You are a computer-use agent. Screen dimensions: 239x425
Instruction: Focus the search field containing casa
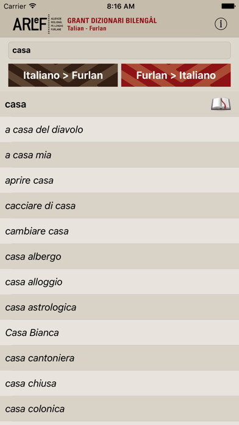point(120,51)
